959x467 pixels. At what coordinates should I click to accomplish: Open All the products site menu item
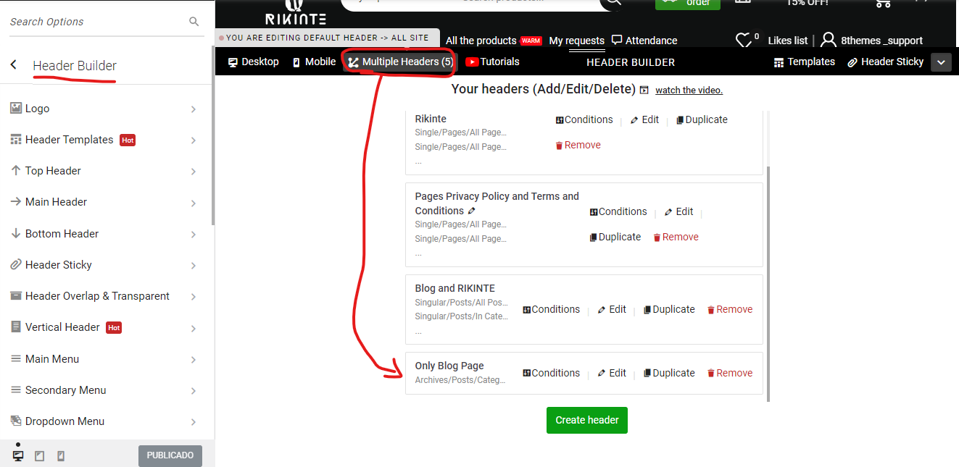[481, 41]
